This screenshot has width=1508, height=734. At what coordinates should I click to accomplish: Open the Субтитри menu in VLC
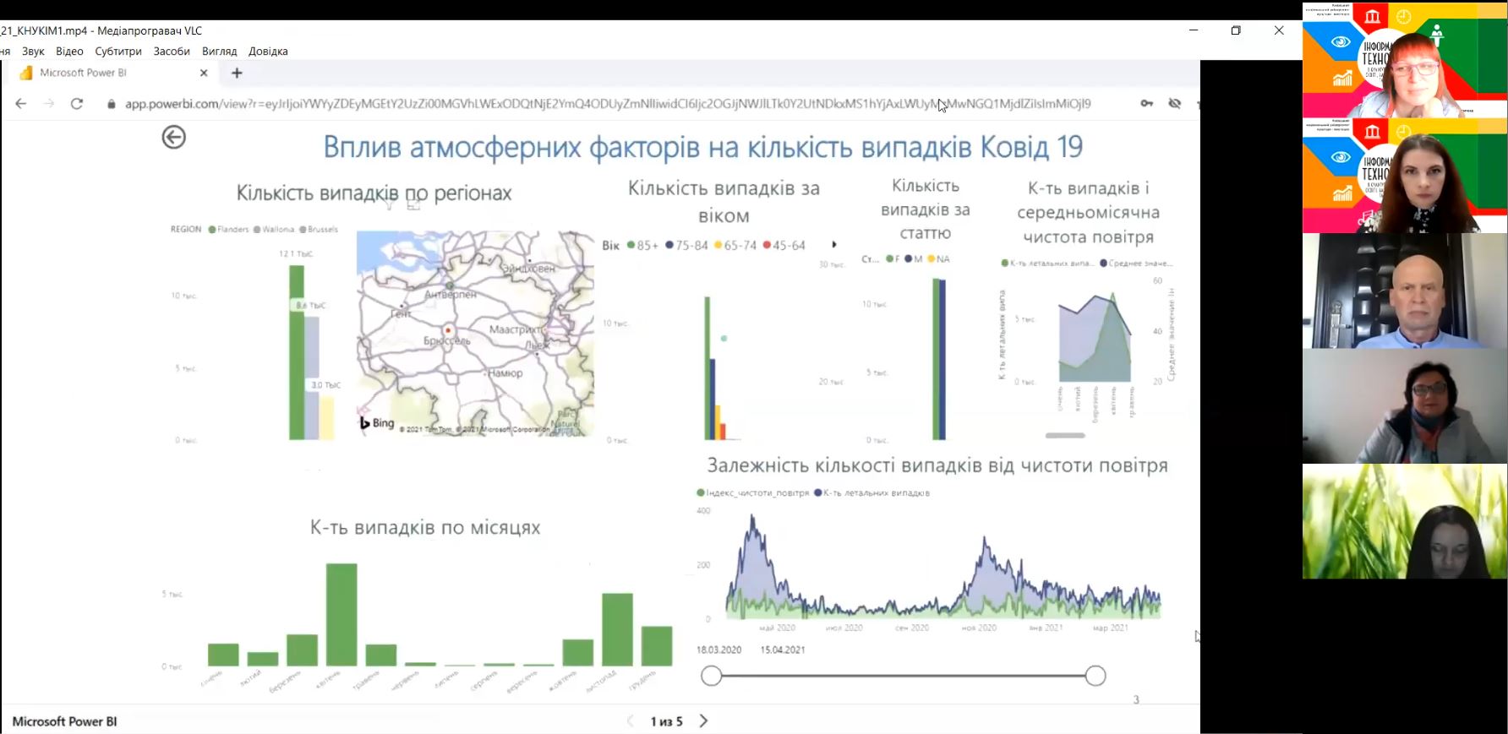[x=118, y=52]
